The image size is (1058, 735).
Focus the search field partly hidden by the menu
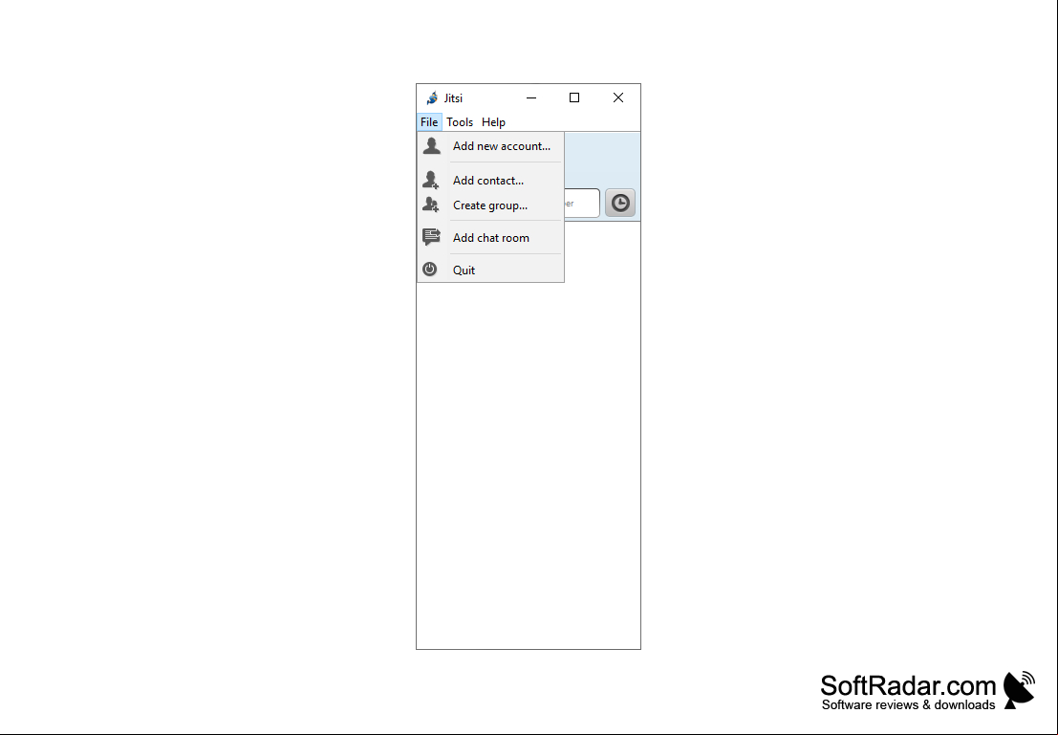582,204
